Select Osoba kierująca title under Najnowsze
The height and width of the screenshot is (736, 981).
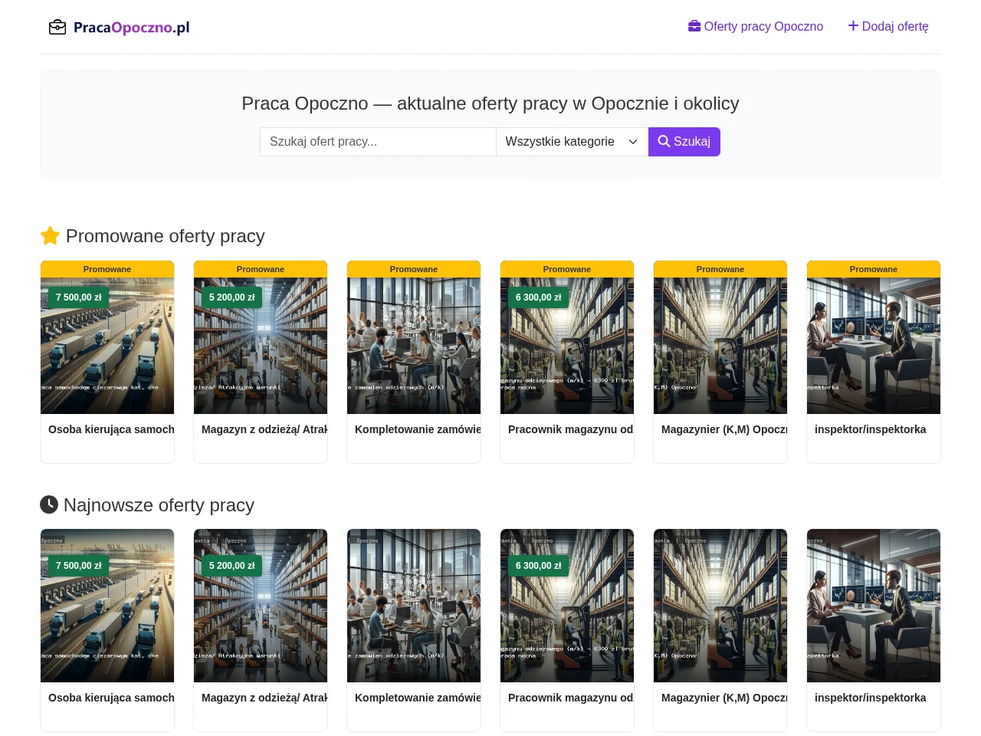pyautogui.click(x=111, y=698)
